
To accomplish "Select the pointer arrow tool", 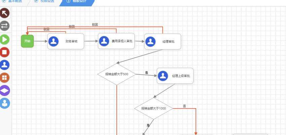I will pyautogui.click(x=5, y=13).
